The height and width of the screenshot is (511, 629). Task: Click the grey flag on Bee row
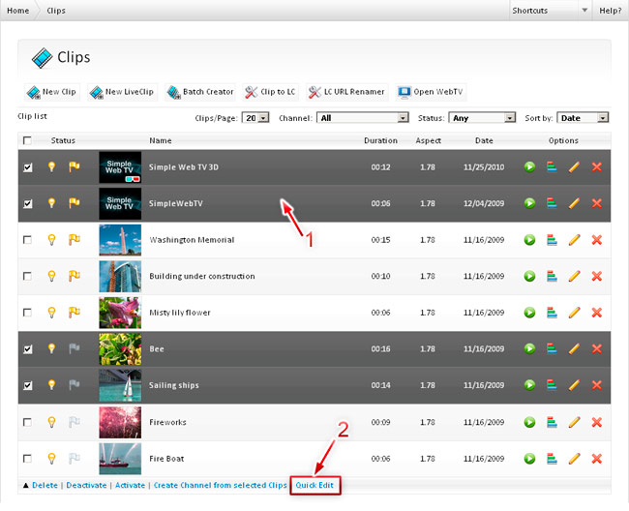(x=74, y=348)
